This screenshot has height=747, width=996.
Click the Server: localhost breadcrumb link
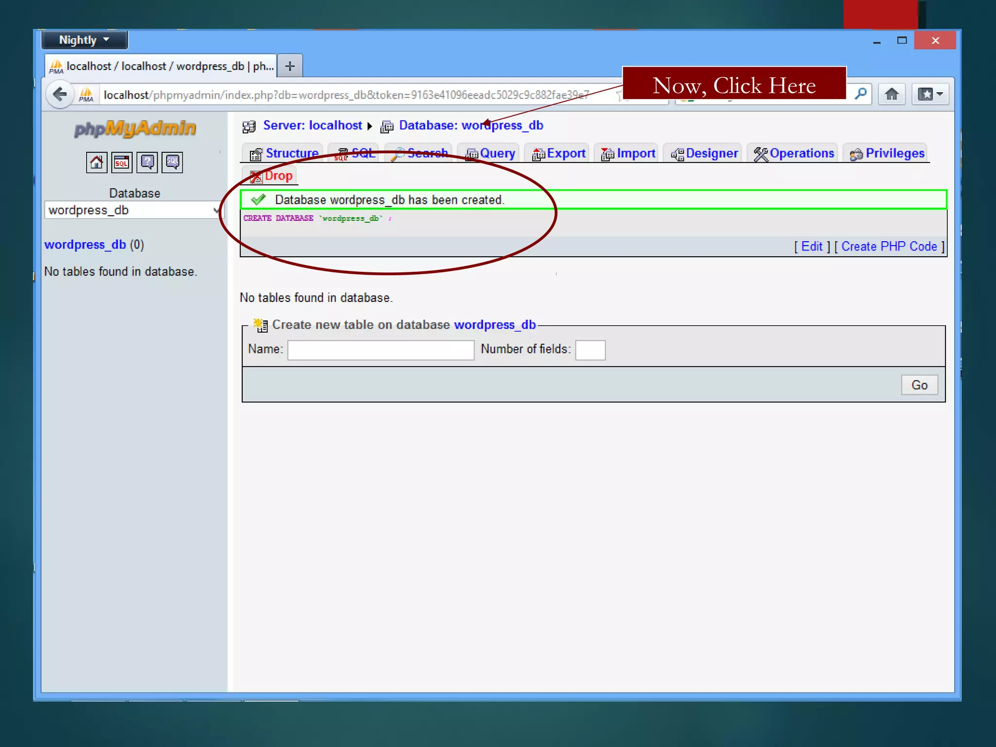(x=312, y=125)
